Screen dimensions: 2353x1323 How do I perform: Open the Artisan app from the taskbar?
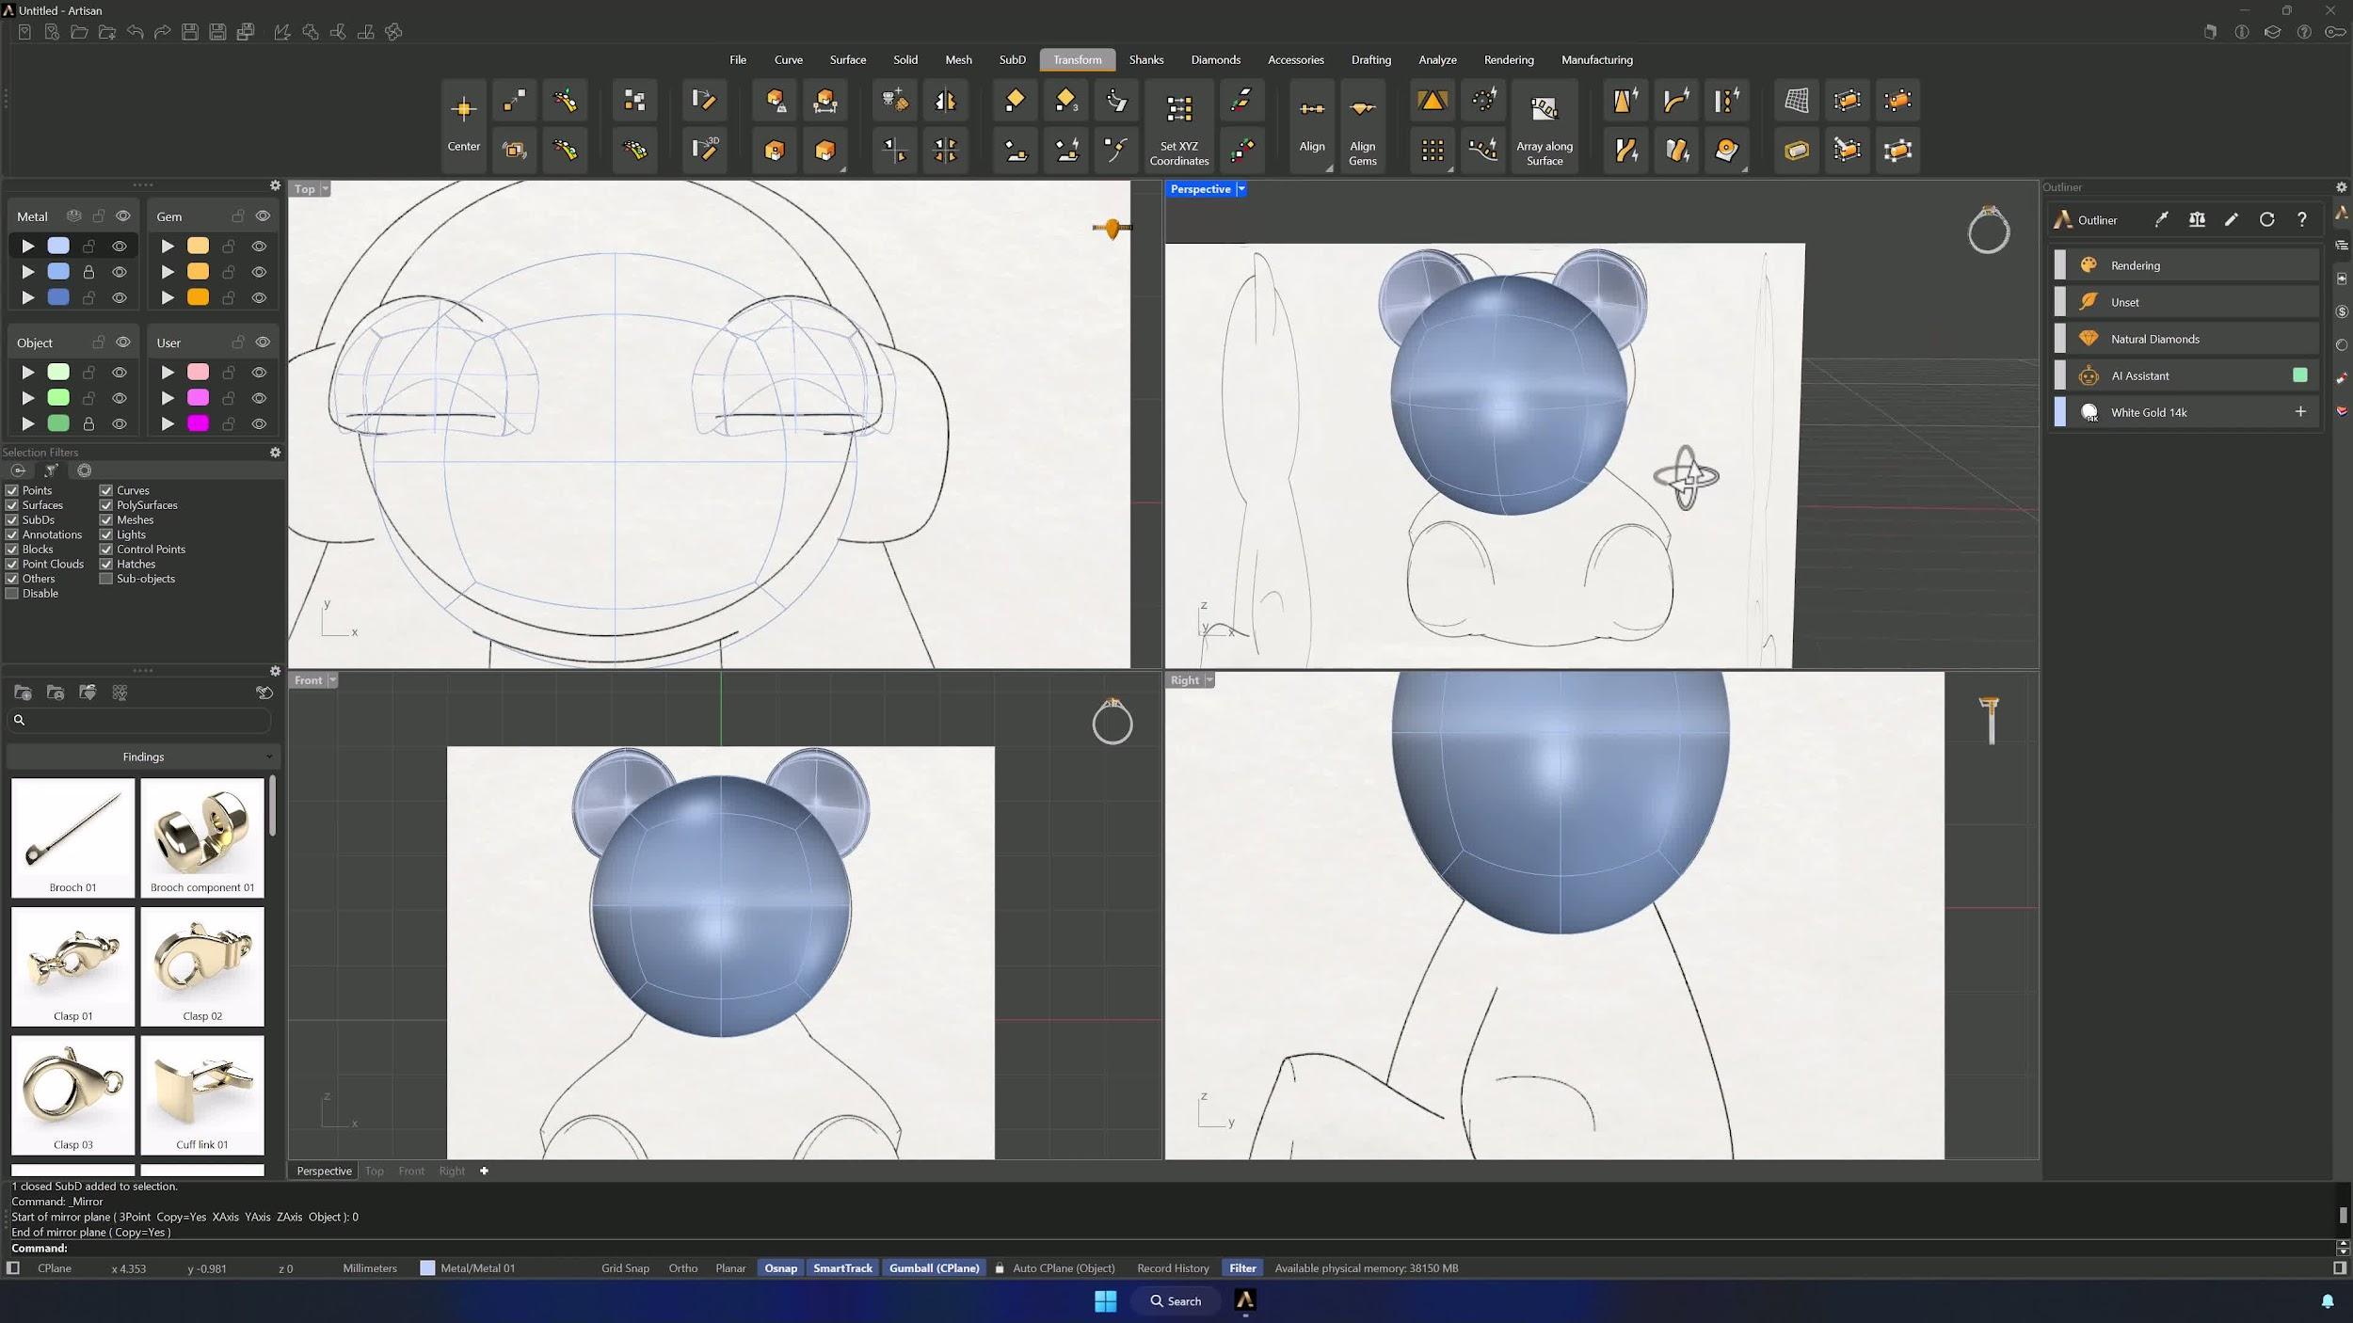click(x=1244, y=1300)
